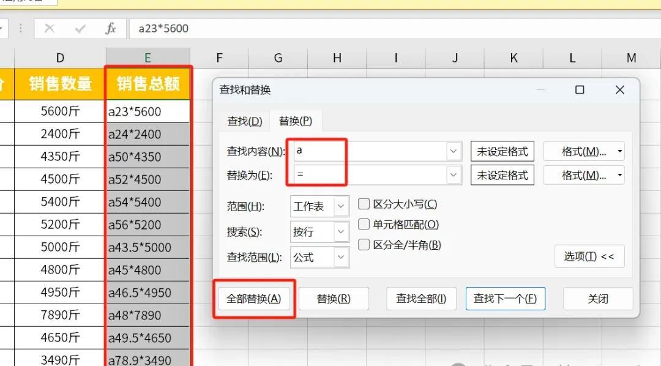Select cell containing a56*5200
The image size is (661, 366).
point(148,225)
